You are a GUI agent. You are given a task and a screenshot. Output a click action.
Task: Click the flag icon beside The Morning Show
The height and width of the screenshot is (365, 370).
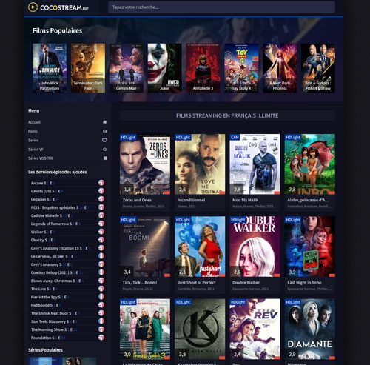(101, 329)
